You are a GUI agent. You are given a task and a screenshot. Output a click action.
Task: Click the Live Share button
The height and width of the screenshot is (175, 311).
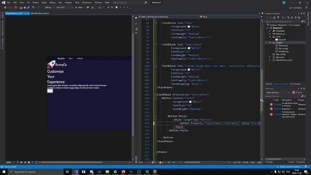295,8
